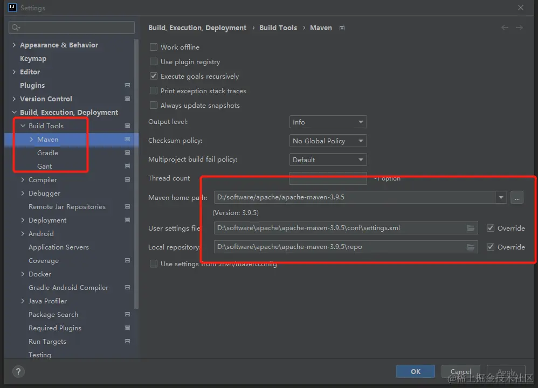Enable the Work offline checkbox
Image resolution: width=538 pixels, height=388 pixels.
[x=154, y=47]
